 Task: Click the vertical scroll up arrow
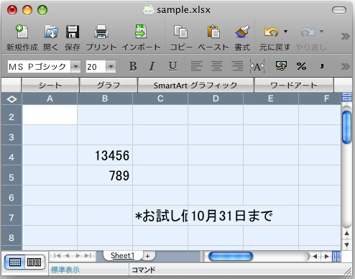346,233
